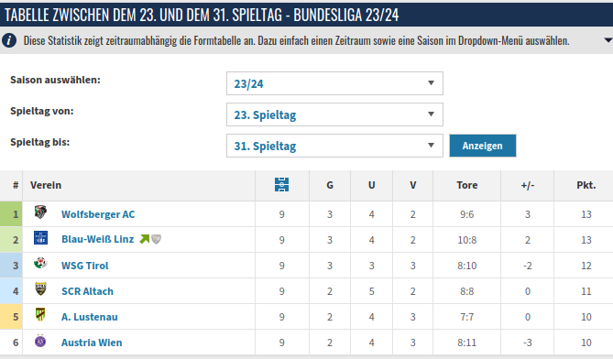
Task: Open the WSG Tirol team link
Action: click(85, 266)
